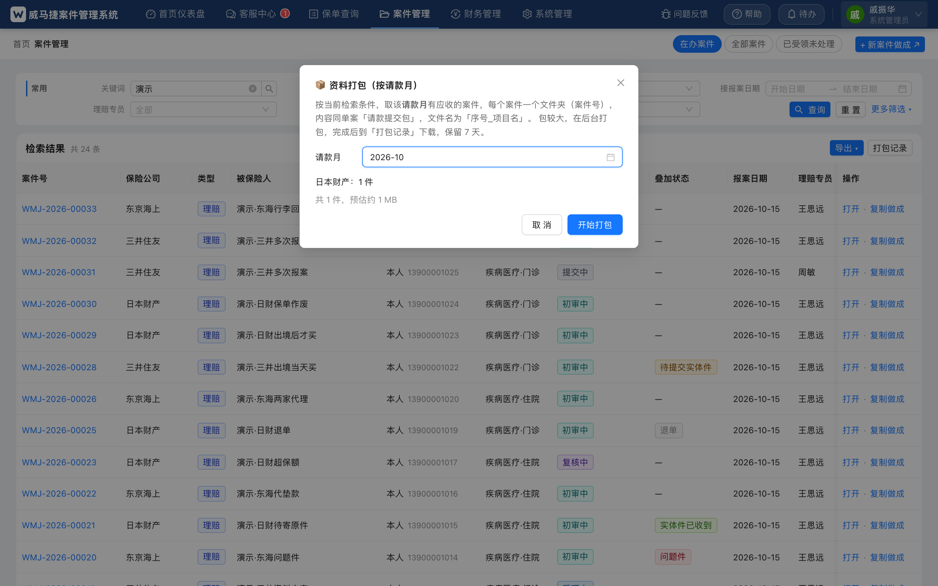Open the 导出 dropdown button

tap(846, 148)
